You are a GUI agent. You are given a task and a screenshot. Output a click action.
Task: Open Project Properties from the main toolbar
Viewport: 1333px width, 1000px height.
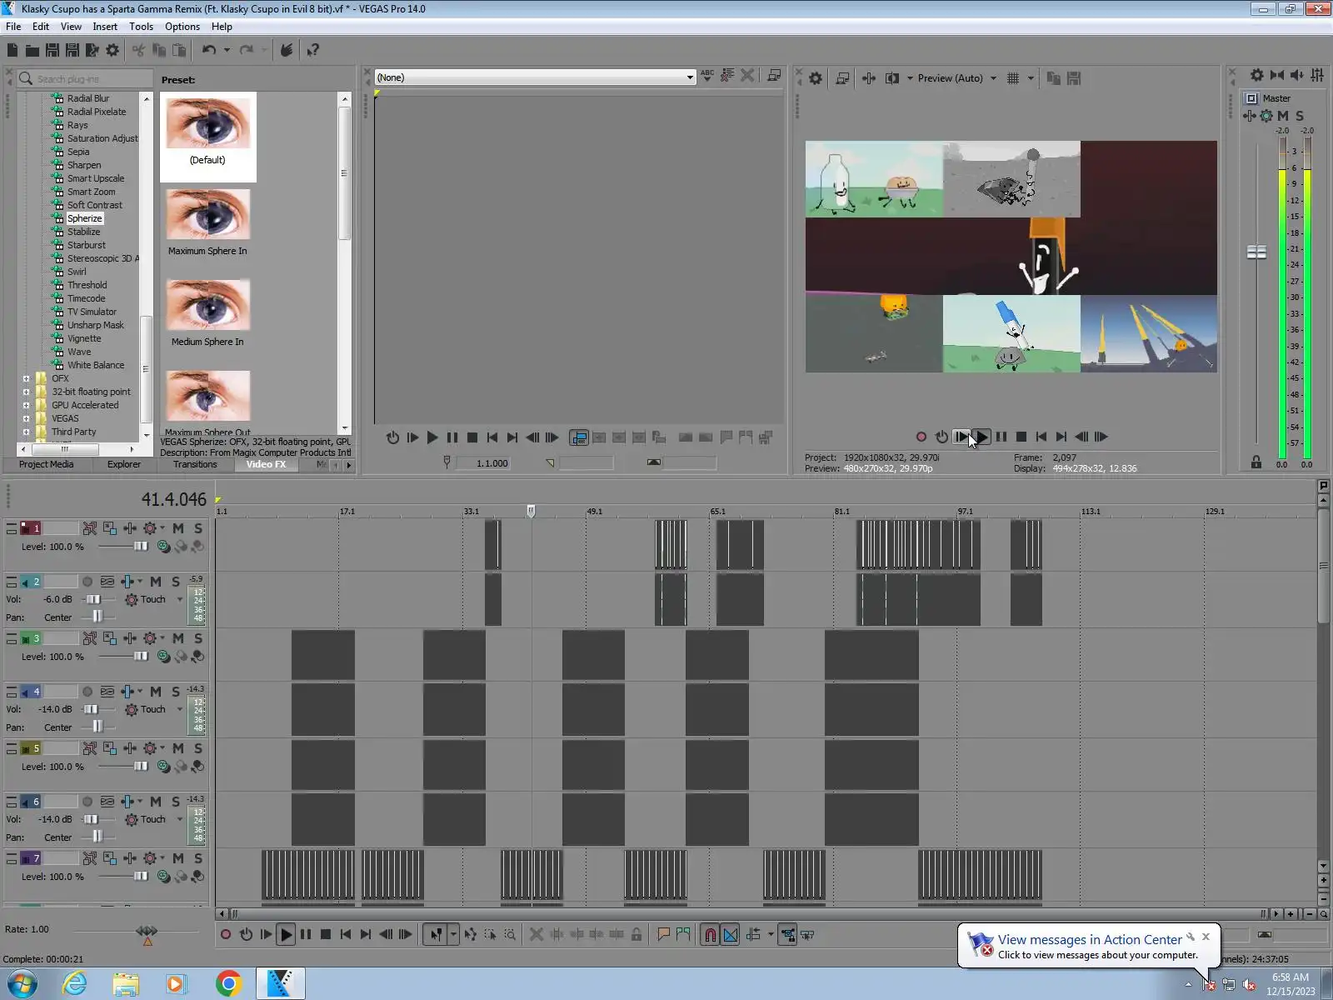112,50
